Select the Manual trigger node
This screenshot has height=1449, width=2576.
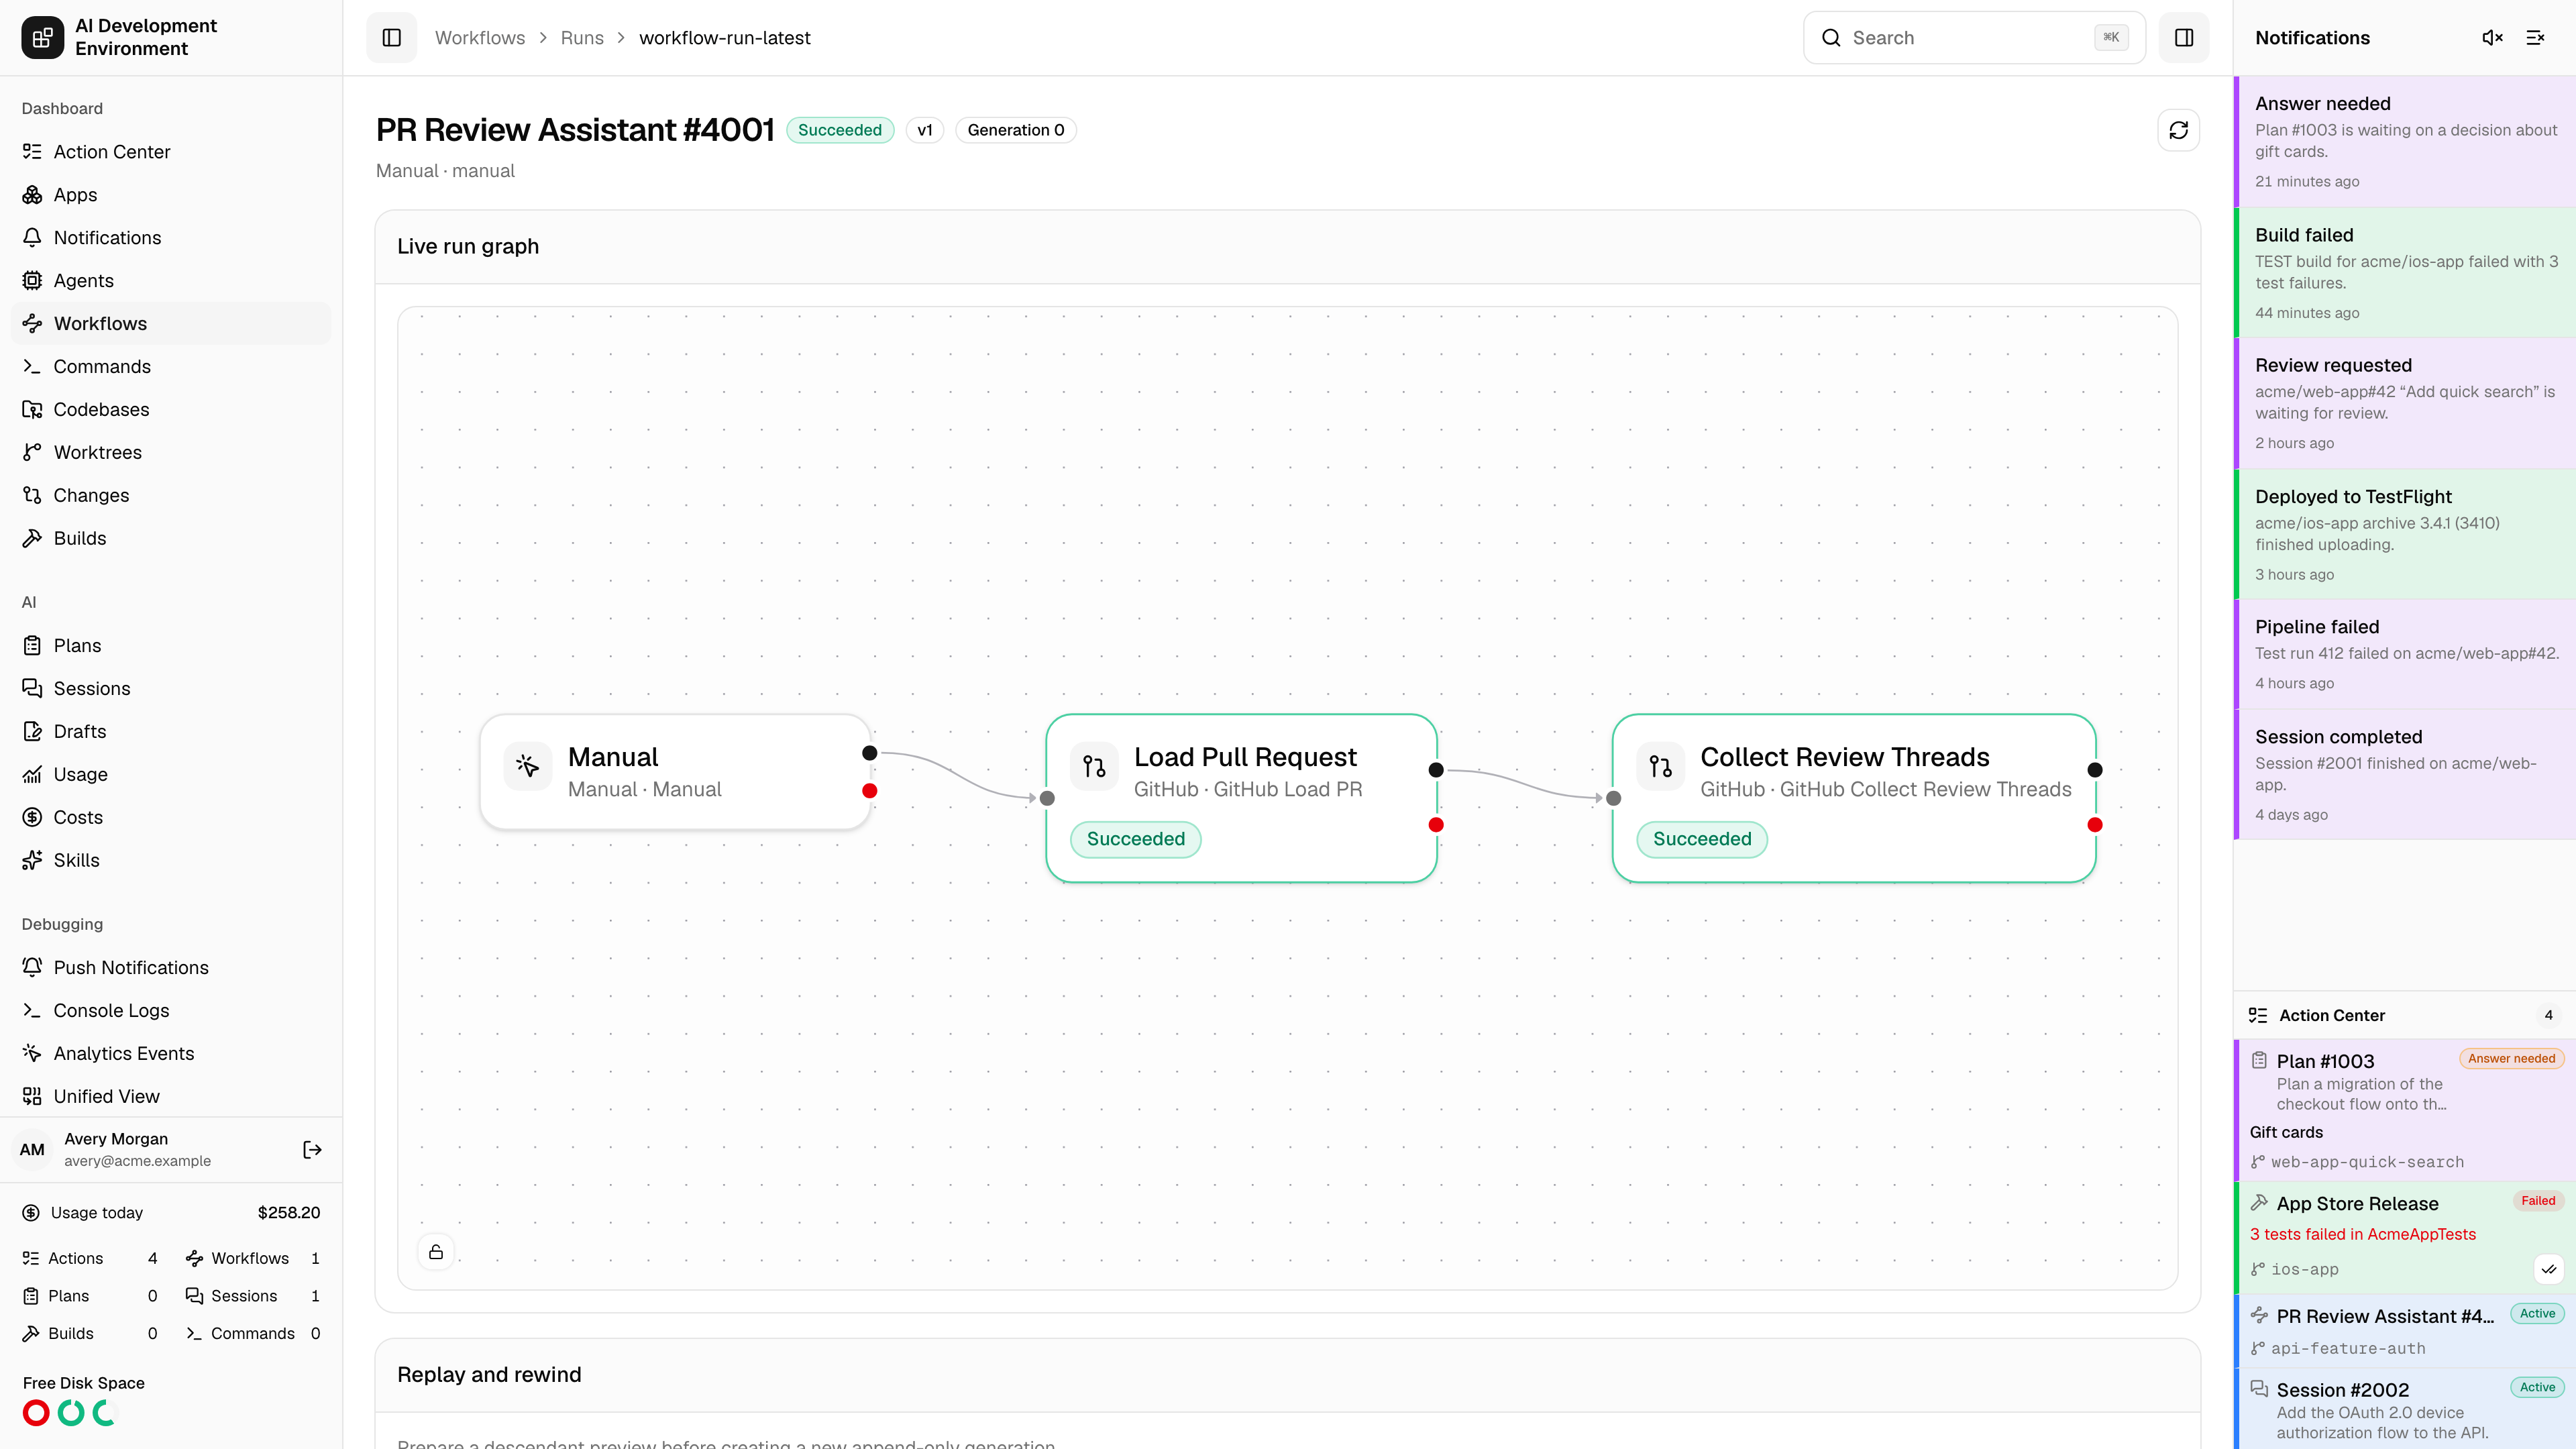click(x=675, y=772)
